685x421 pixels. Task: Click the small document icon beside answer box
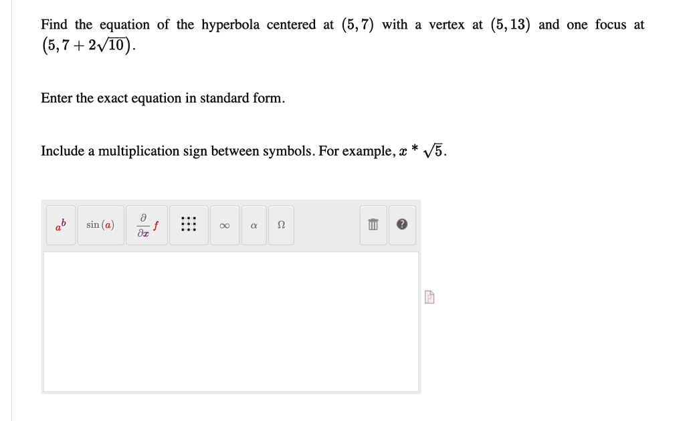(429, 297)
